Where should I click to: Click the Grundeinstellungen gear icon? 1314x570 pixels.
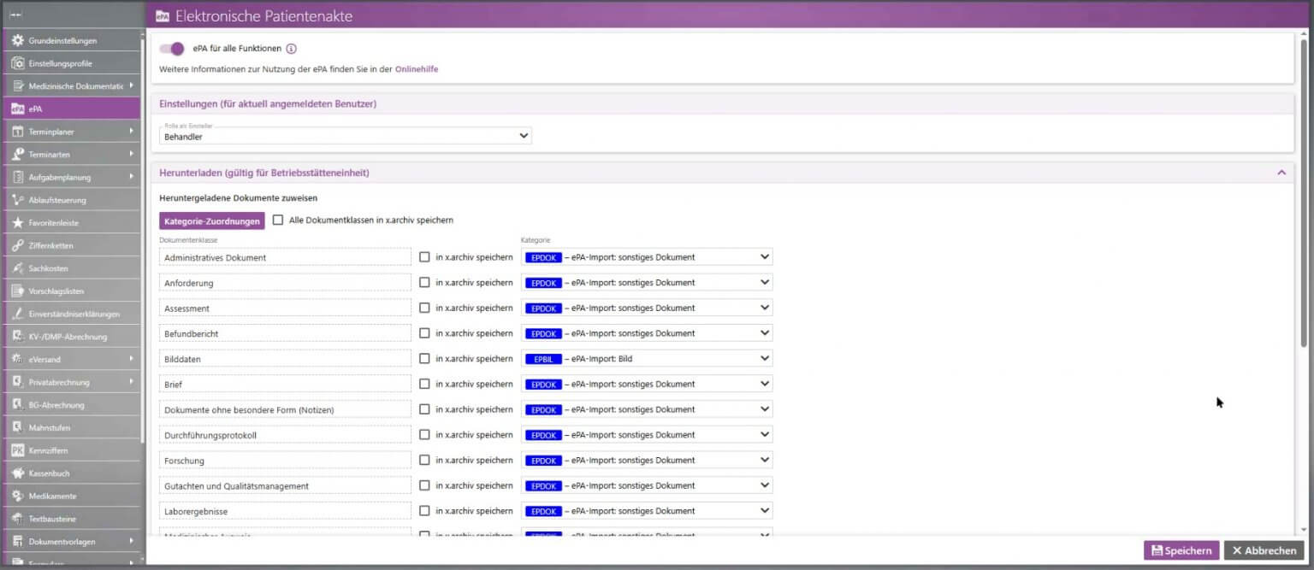coord(17,40)
